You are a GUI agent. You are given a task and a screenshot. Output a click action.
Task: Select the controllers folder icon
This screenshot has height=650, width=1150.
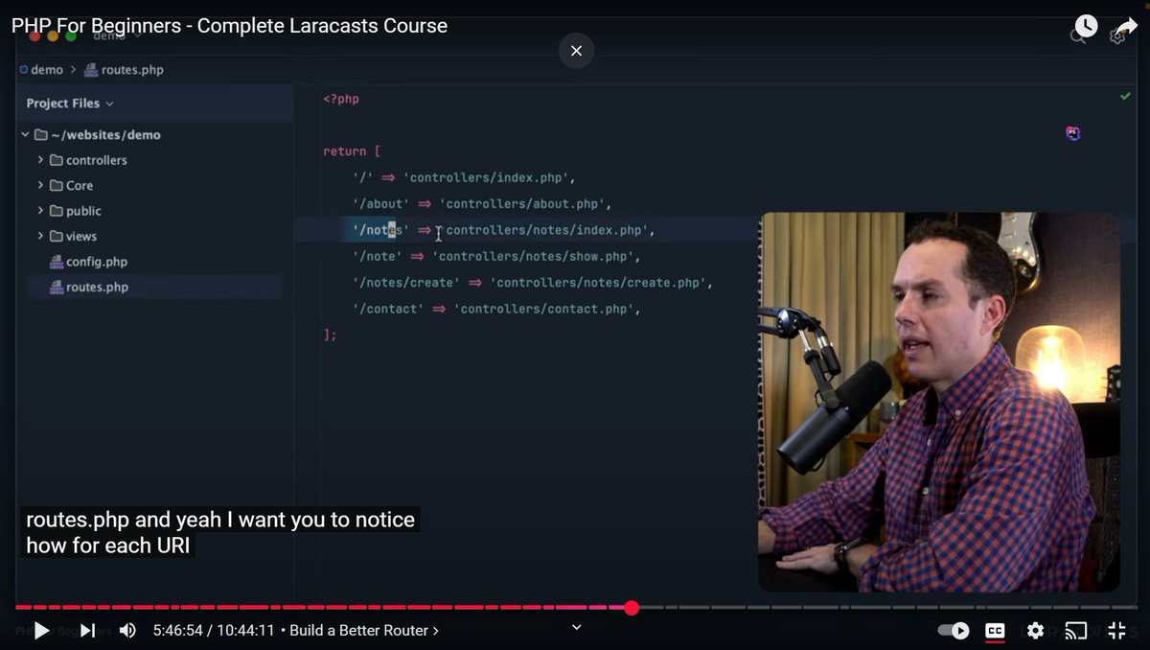57,160
